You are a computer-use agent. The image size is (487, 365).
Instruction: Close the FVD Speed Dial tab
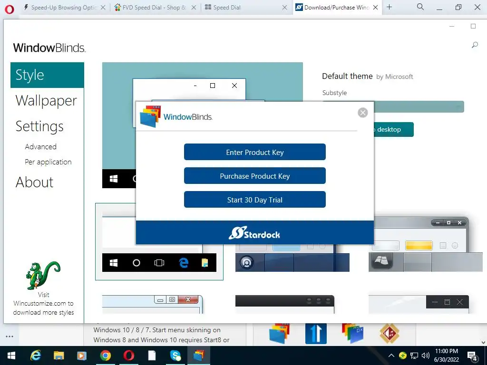194,8
